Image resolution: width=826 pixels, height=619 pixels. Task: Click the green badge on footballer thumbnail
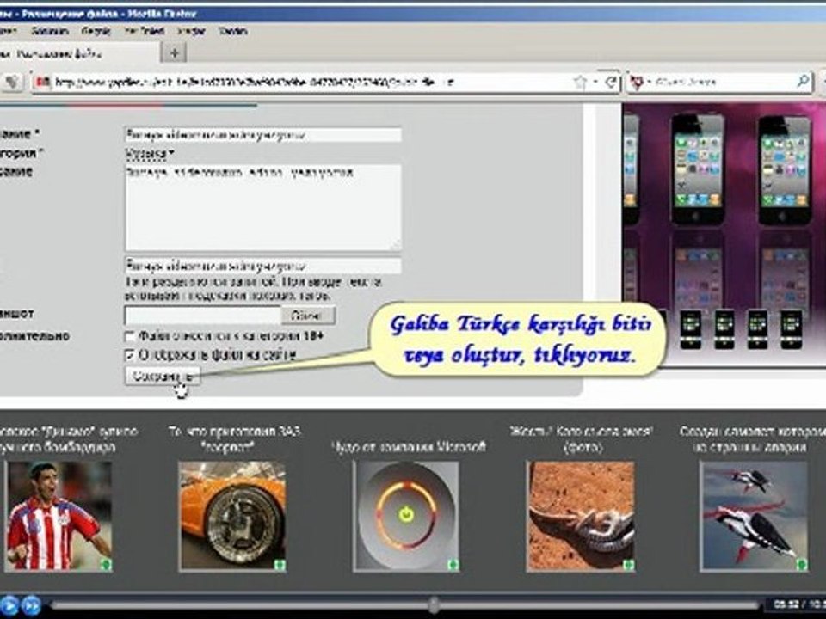point(107,565)
